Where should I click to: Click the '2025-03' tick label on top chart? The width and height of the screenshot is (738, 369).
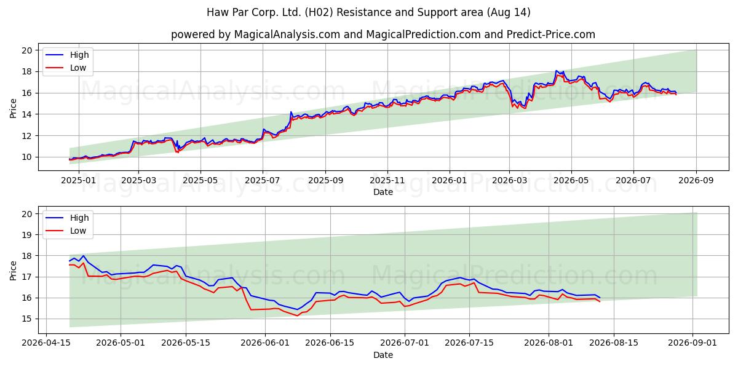pos(138,180)
